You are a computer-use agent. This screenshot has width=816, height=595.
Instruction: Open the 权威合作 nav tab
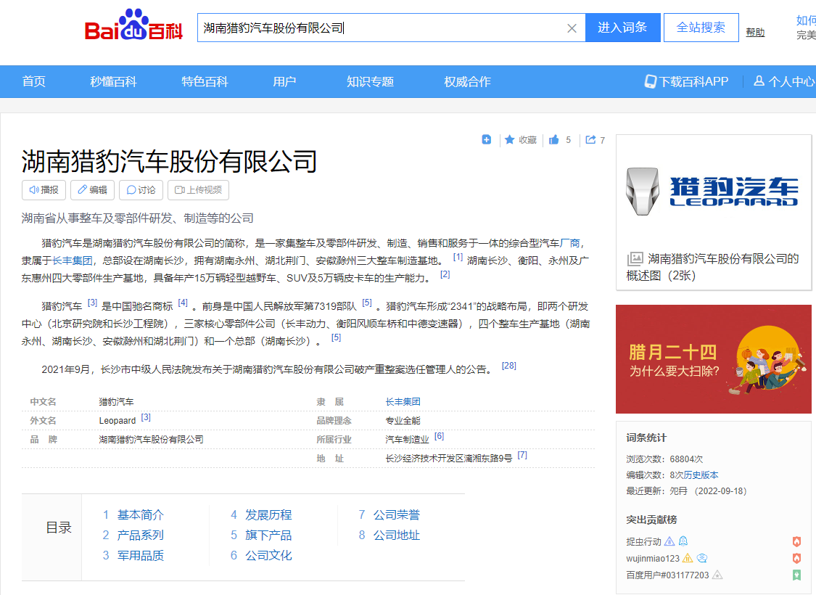pos(467,81)
